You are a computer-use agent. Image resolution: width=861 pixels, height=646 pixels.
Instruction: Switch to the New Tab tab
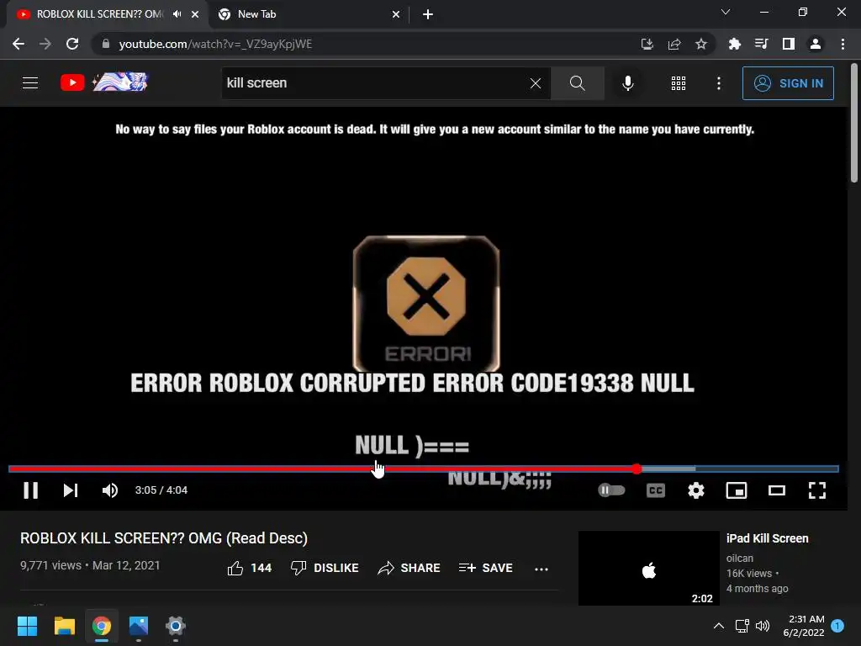coord(309,15)
